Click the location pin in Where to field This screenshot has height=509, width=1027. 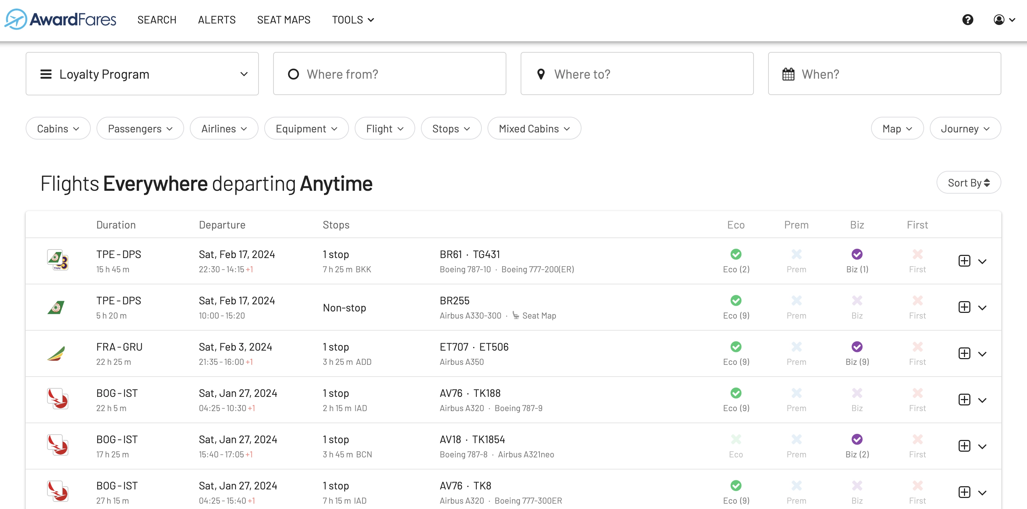click(x=541, y=74)
